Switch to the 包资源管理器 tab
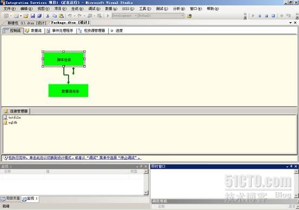This screenshot has height=210, width=299. pos(92,31)
